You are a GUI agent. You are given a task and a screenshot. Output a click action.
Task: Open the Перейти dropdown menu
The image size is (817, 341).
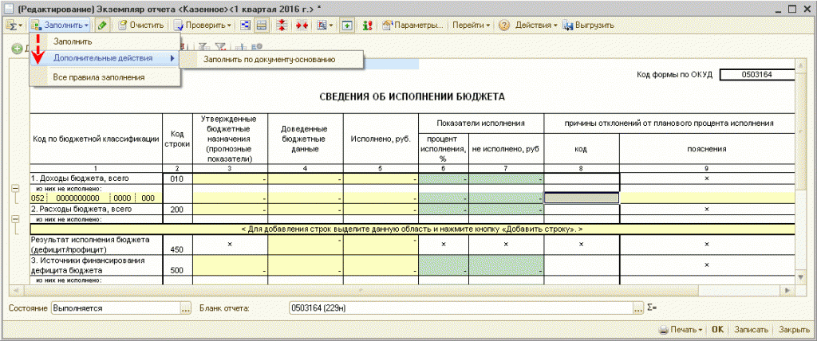pos(472,25)
